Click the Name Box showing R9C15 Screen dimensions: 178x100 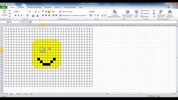pos(9,22)
